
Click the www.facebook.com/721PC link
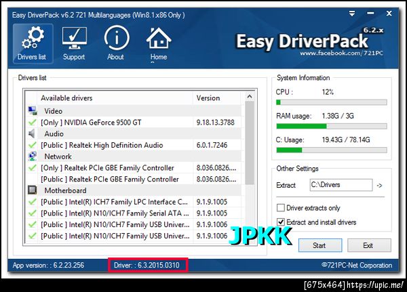click(x=341, y=53)
